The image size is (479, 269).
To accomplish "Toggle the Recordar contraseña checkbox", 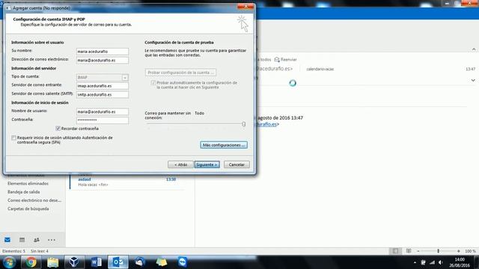I will coord(58,129).
